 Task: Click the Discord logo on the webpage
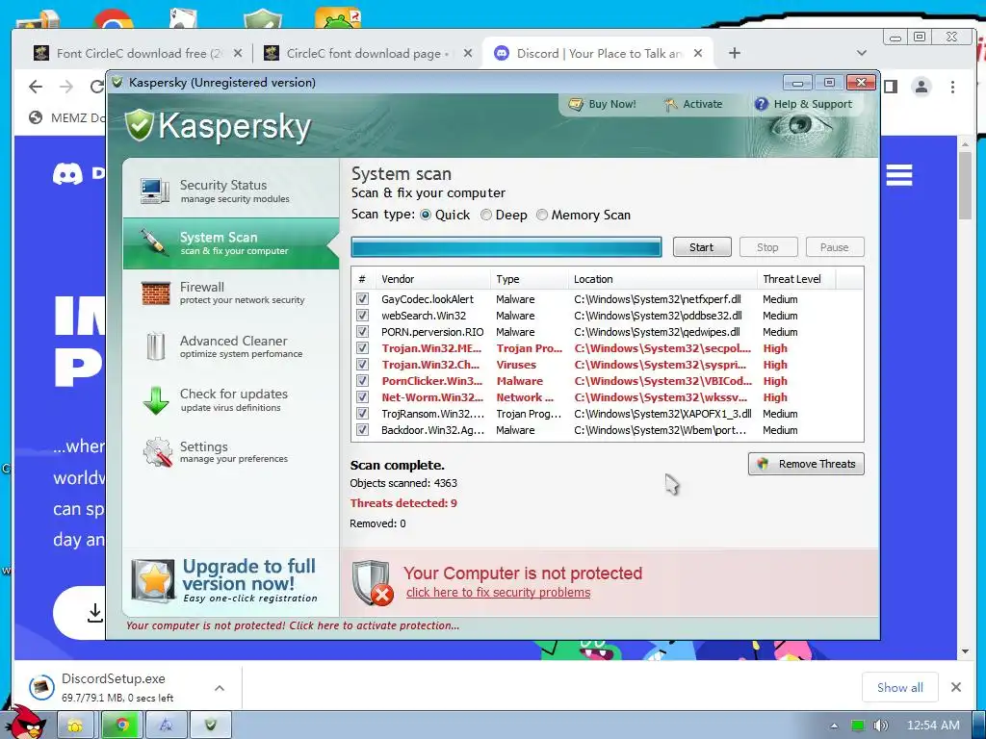67,174
